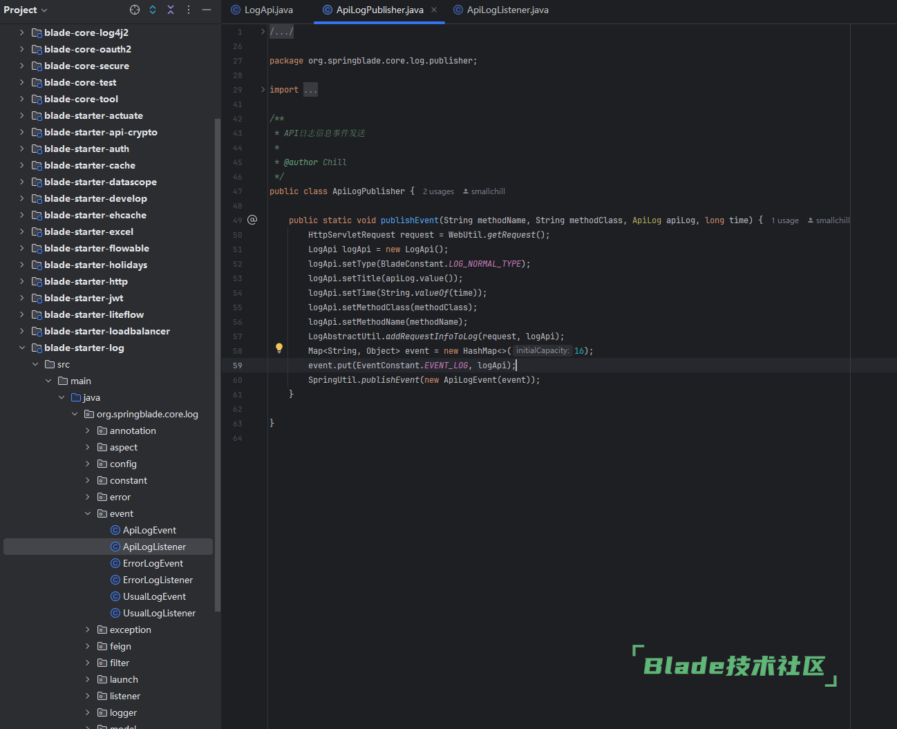This screenshot has height=729, width=897.
Task: Expand the annotation package
Action: point(87,430)
